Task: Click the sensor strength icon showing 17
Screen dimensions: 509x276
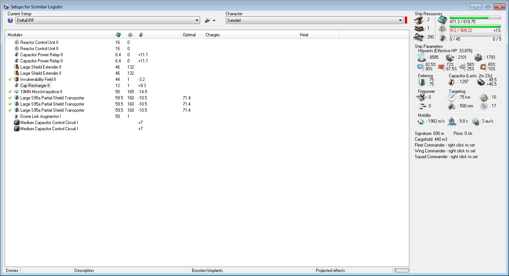Action: tap(484, 106)
